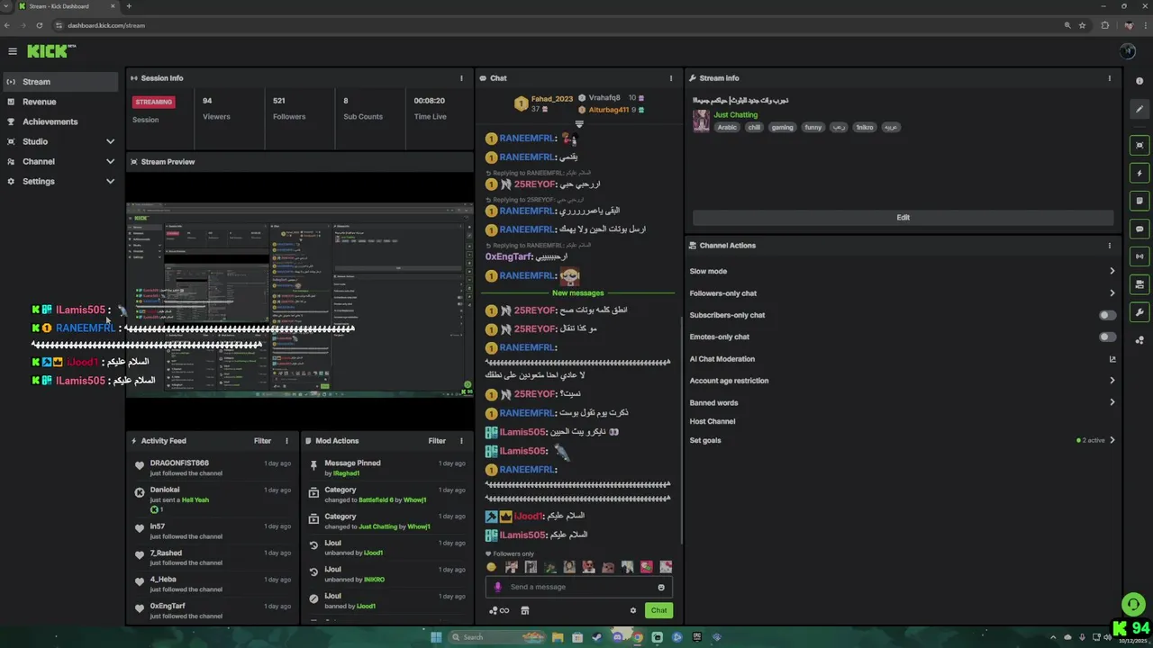This screenshot has width=1153, height=648.
Task: Open Activity Feed options menu
Action: 287,441
